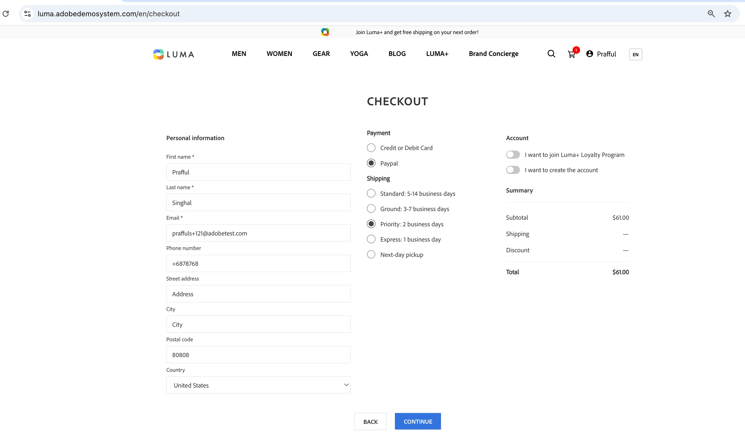Focus the Street address field
Viewport: 745px width, 443px height.
point(258,294)
